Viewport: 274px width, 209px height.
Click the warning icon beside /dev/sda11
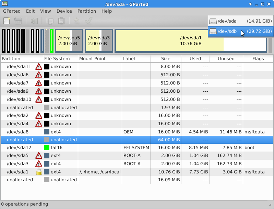point(39,67)
